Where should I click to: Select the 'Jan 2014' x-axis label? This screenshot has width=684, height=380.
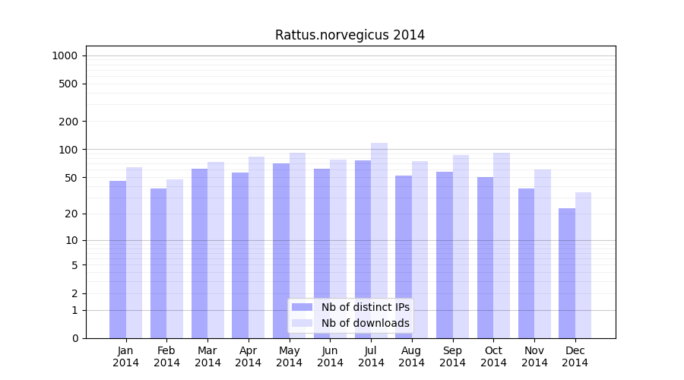click(x=125, y=356)
